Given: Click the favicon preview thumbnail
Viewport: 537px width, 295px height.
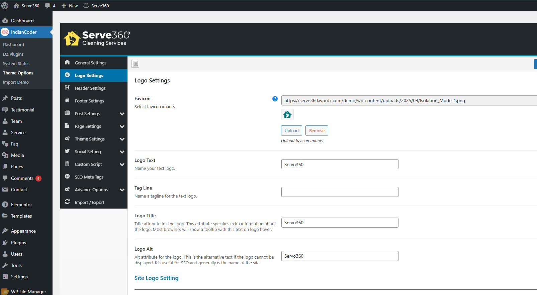Looking at the screenshot, I should (x=287, y=115).
